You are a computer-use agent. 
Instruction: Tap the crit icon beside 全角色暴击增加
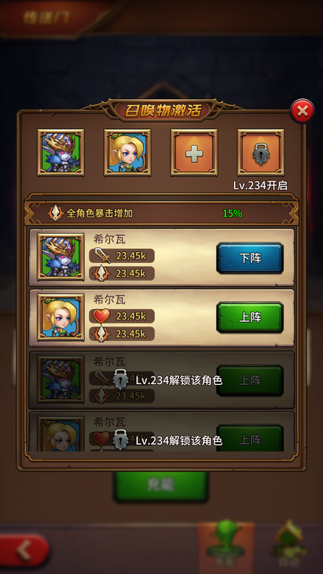tap(55, 213)
